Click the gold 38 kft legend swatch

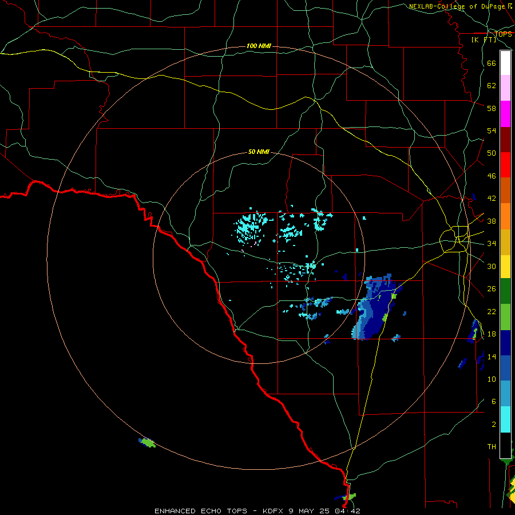coord(505,242)
